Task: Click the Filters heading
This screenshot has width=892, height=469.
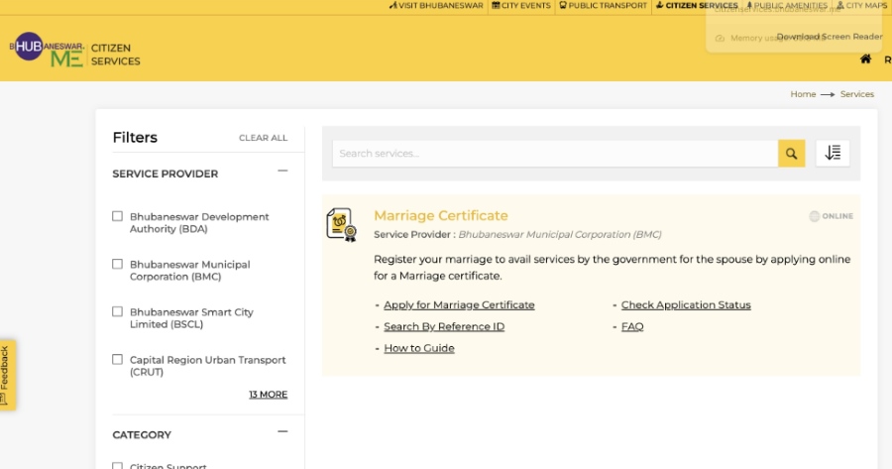Action: [x=135, y=138]
